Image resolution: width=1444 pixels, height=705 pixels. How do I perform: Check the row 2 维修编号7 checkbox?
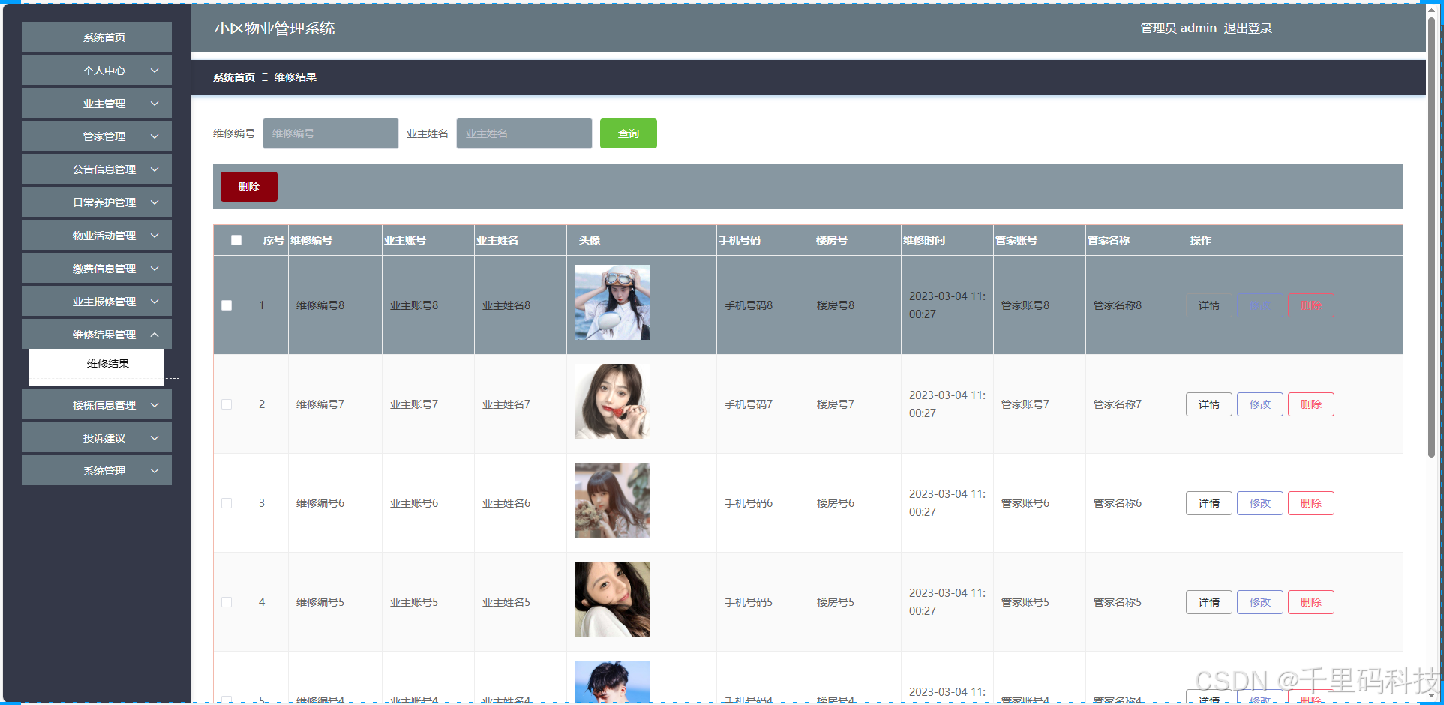tap(227, 404)
